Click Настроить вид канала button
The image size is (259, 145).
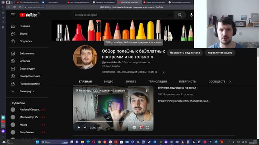pyautogui.click(x=185, y=53)
